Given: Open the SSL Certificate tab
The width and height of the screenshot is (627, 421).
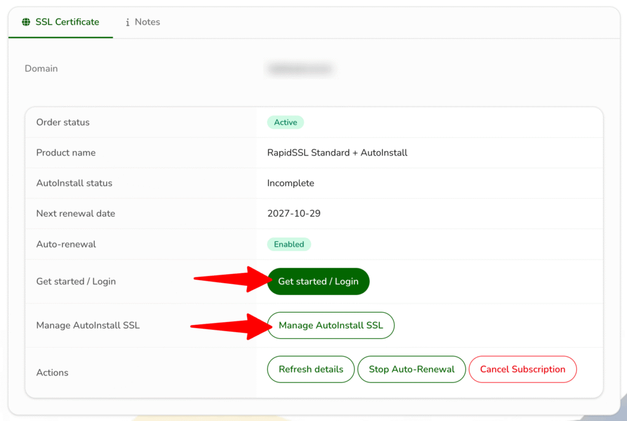Looking at the screenshot, I should pos(61,22).
